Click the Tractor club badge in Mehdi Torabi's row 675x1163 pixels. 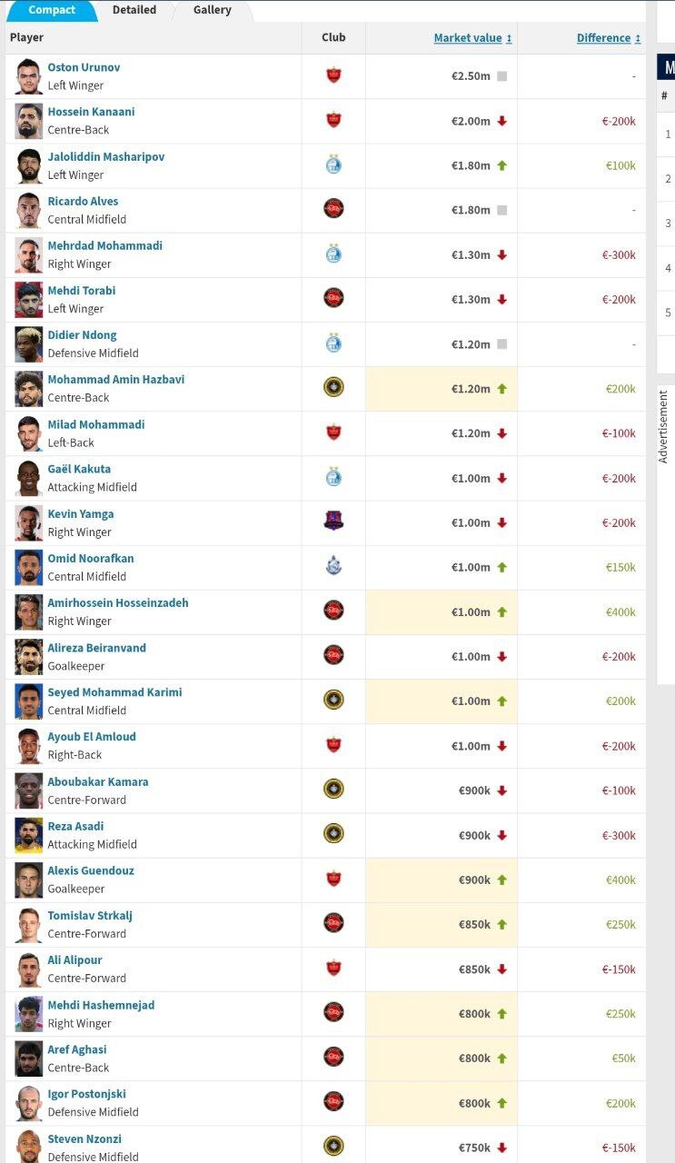pyautogui.click(x=333, y=299)
